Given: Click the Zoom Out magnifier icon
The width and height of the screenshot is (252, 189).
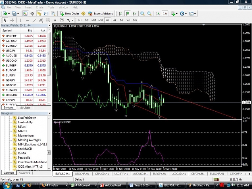Looking at the screenshot, I should (x=150, y=14).
